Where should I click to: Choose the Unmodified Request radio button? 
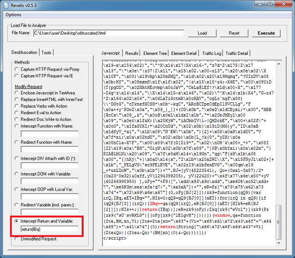point(17,239)
